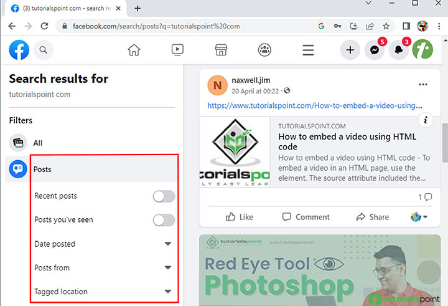Click the Google icon in address bar
This screenshot has height=306, width=448.
click(x=321, y=26)
